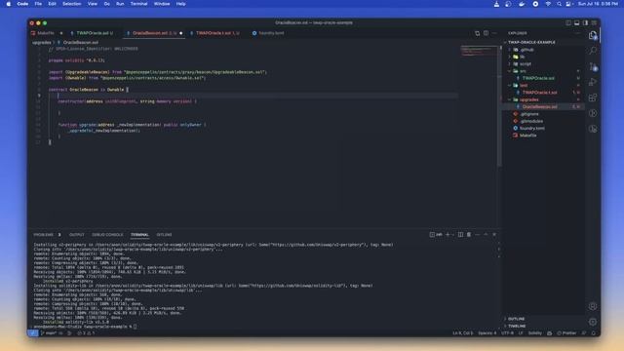Click Prettier in the status bar
The height and width of the screenshot is (351, 624).
tap(566, 333)
